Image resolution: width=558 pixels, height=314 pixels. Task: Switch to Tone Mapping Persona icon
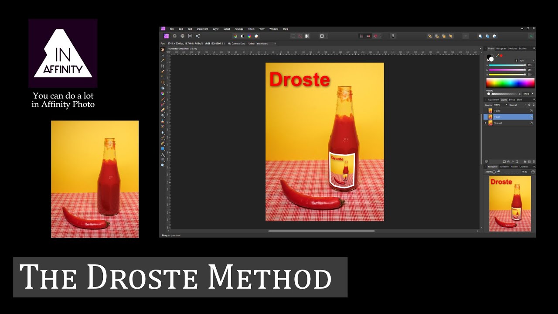click(190, 36)
